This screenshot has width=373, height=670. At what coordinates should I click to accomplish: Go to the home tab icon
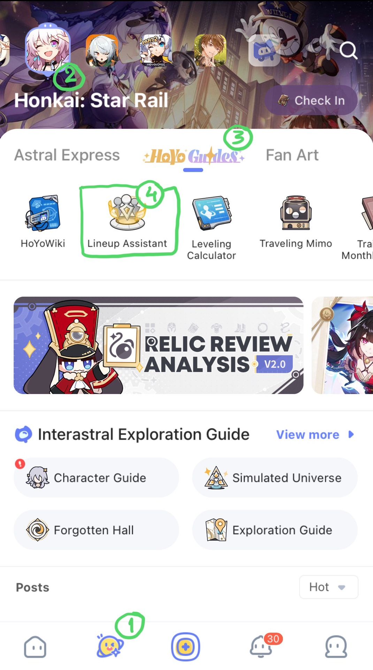tap(35, 647)
